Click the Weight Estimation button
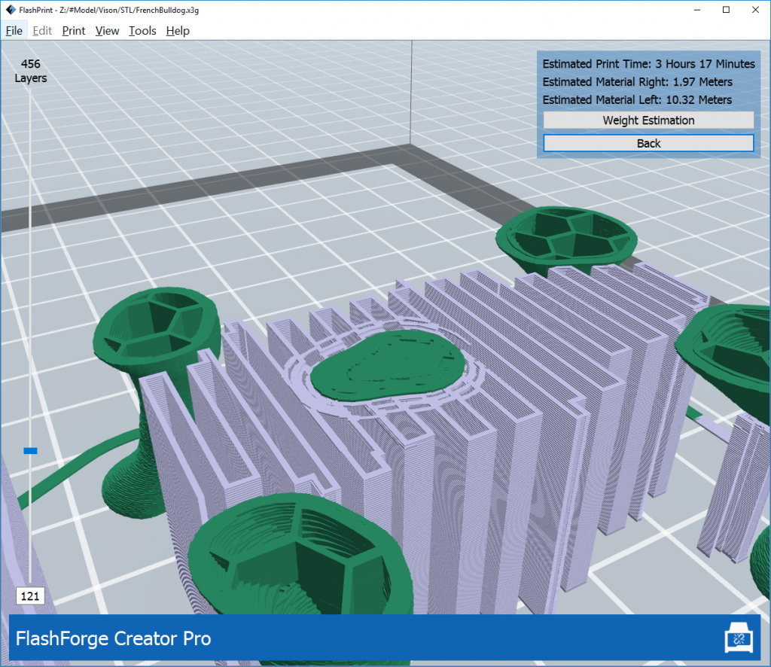This screenshot has height=667, width=771. pos(648,120)
